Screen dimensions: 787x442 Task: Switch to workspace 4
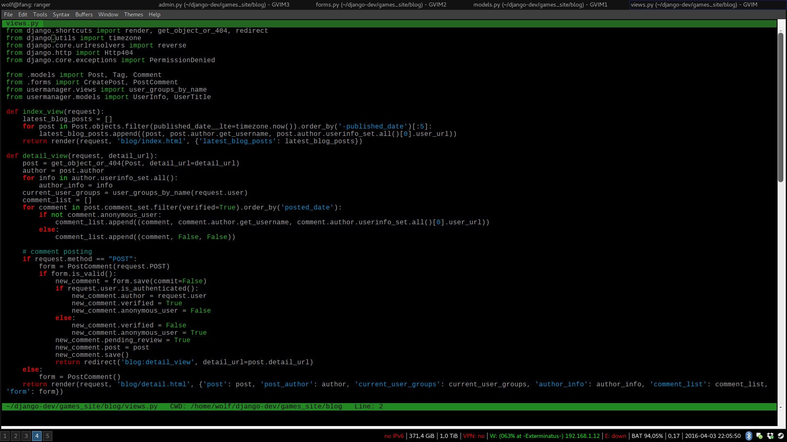(37, 436)
